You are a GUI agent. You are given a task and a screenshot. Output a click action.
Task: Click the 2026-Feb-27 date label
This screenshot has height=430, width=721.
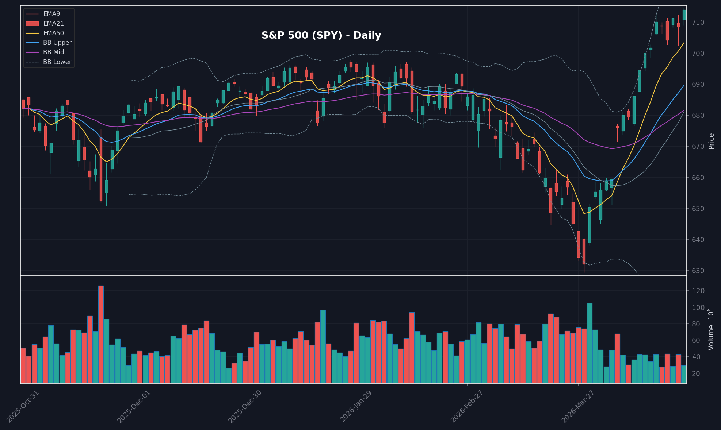coord(467,406)
